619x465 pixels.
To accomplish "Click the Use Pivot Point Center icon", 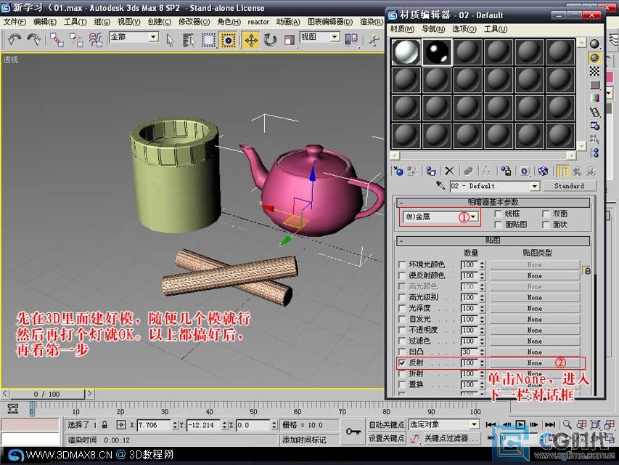I will click(x=351, y=39).
